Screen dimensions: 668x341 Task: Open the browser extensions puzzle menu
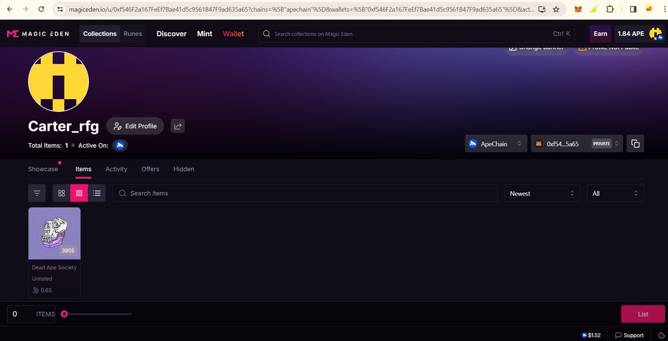611,9
